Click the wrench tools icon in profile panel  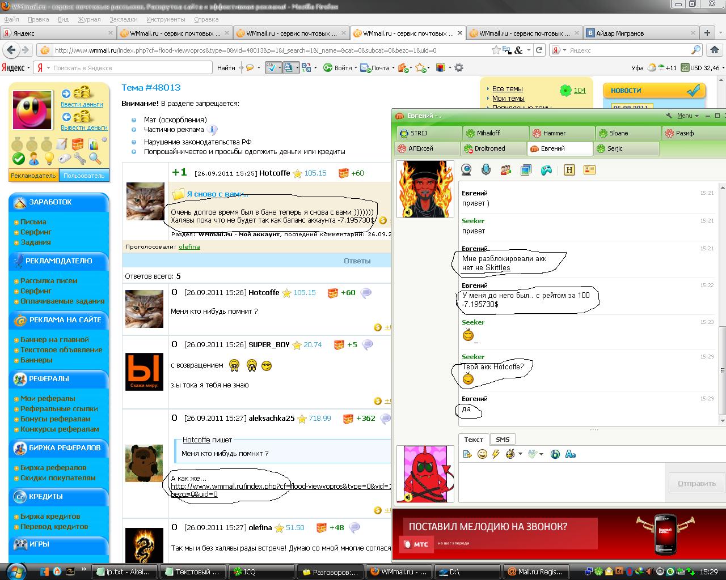[x=79, y=159]
